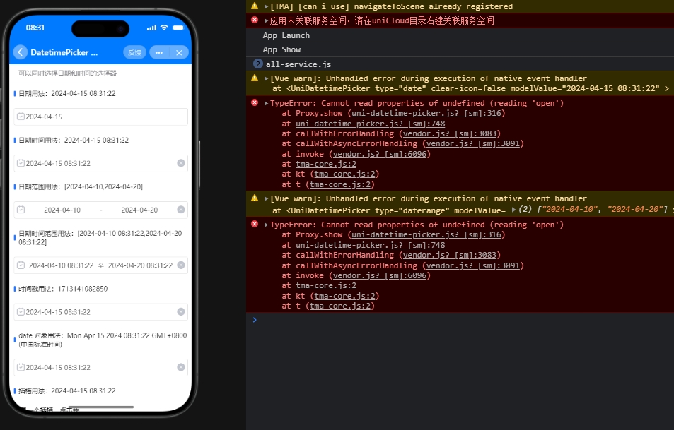Open the date field showing 2024-04-15
The height and width of the screenshot is (430, 674).
(x=100, y=117)
